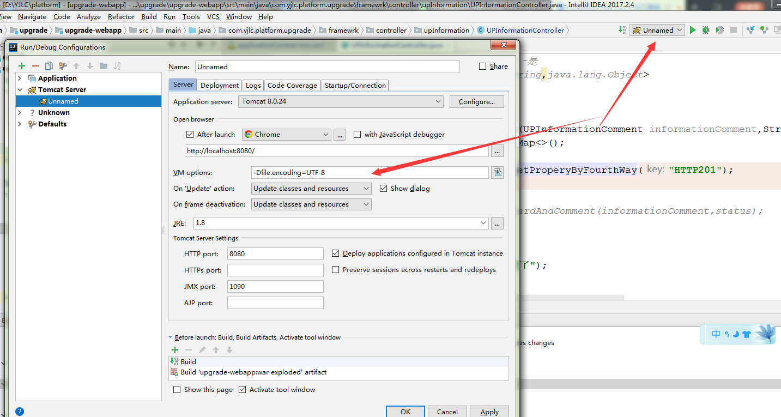This screenshot has width=781, height=417.
Task: Create new folder for configurations
Action: 104,66
